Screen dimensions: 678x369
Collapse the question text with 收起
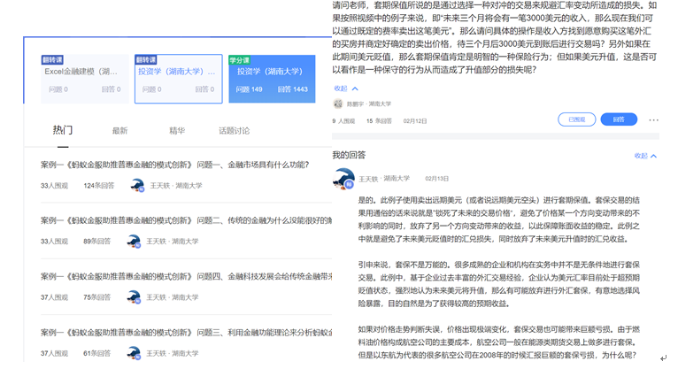345,88
